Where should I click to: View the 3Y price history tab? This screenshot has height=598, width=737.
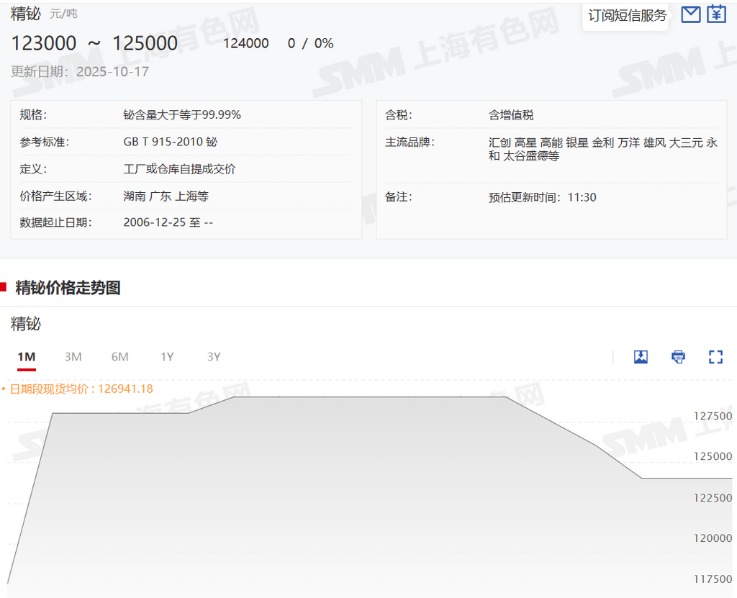pos(214,357)
